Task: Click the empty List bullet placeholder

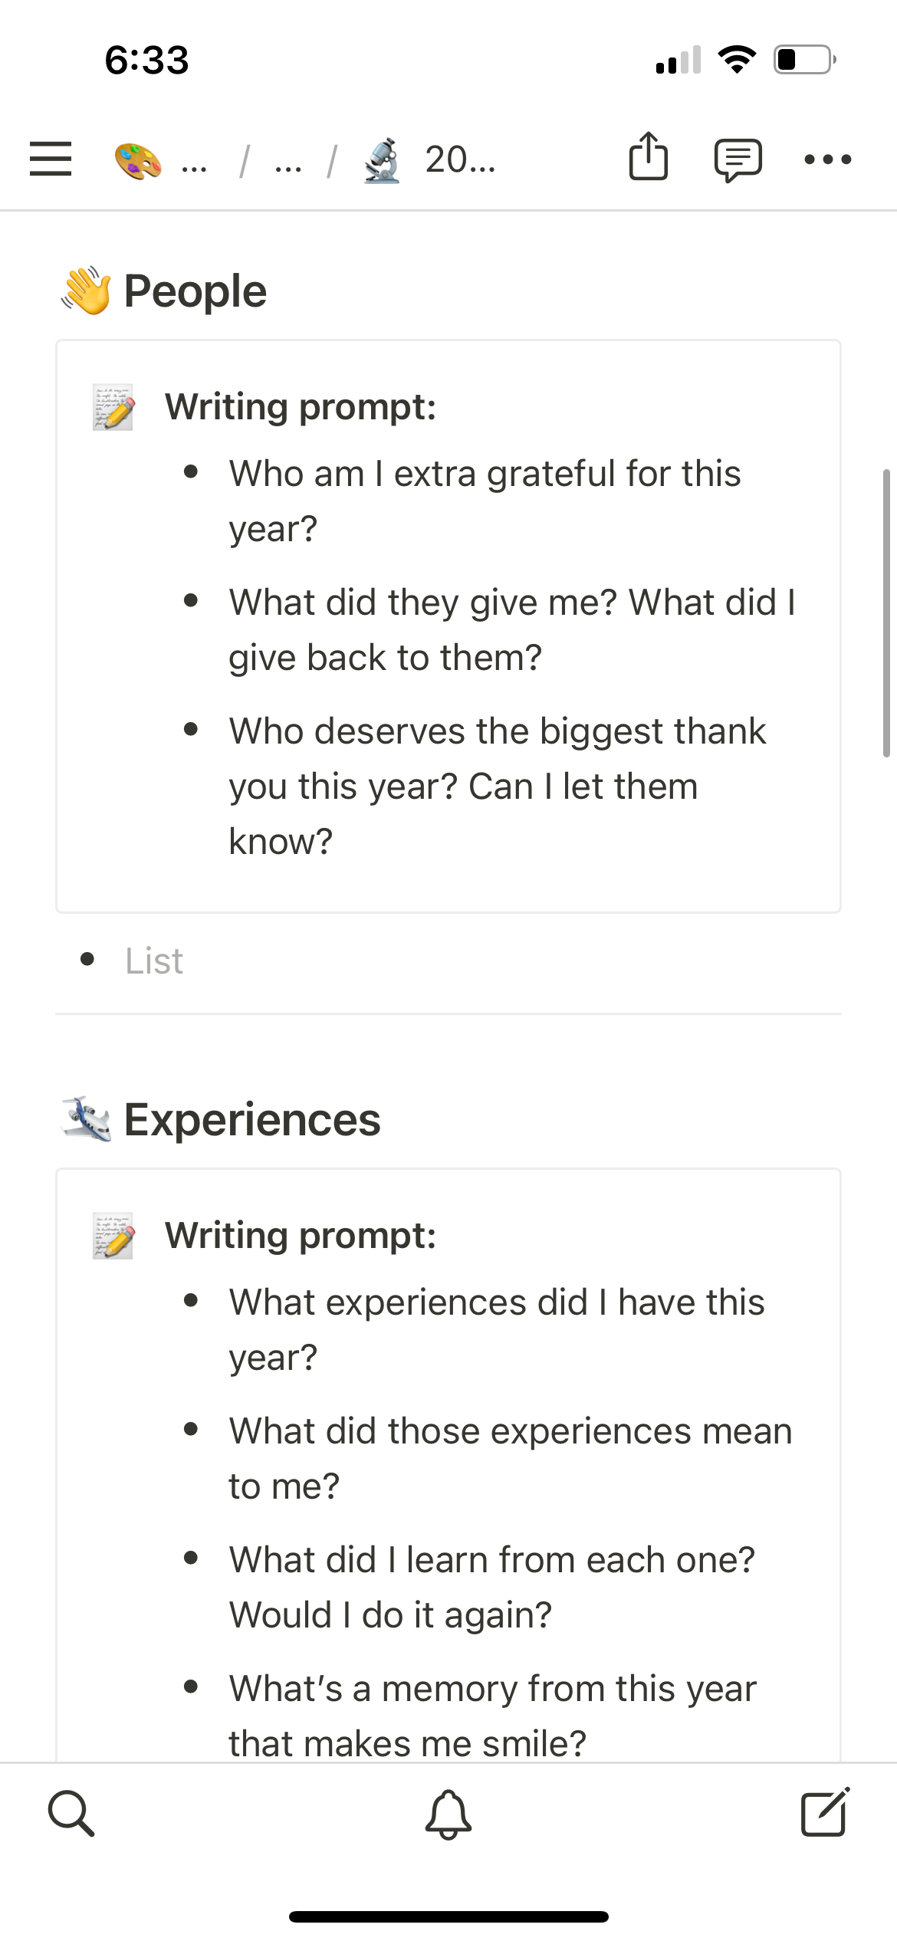Action: 154,961
